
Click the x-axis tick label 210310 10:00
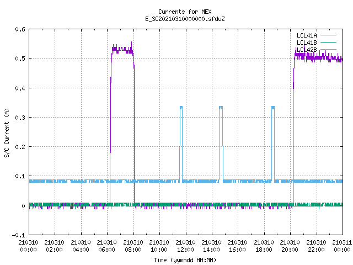159,246
